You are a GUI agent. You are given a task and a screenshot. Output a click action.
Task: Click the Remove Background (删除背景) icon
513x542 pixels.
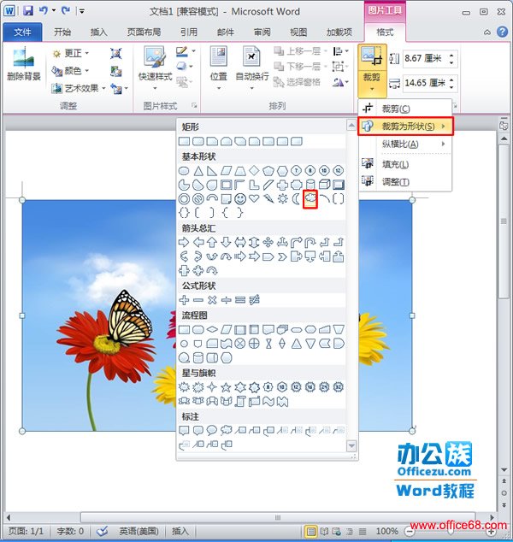pyautogui.click(x=23, y=66)
